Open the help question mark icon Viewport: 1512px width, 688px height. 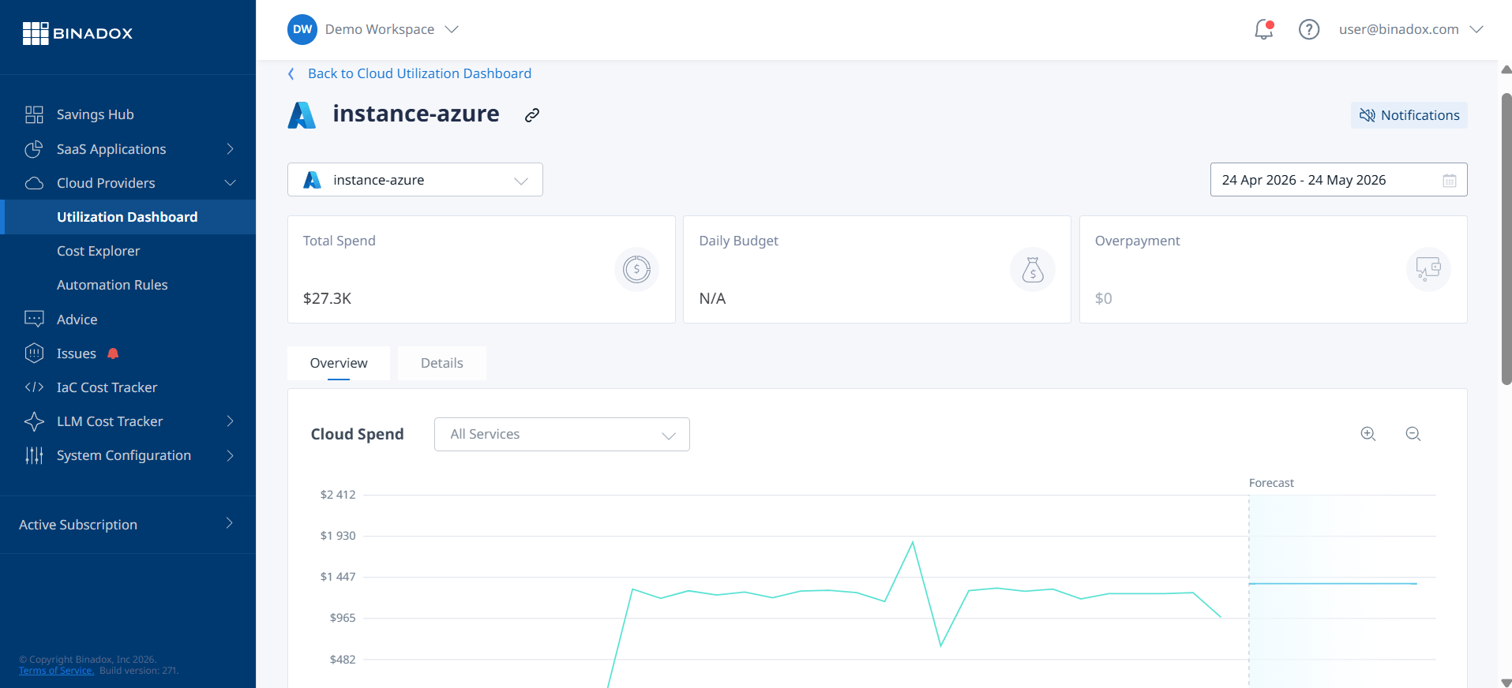click(1309, 29)
